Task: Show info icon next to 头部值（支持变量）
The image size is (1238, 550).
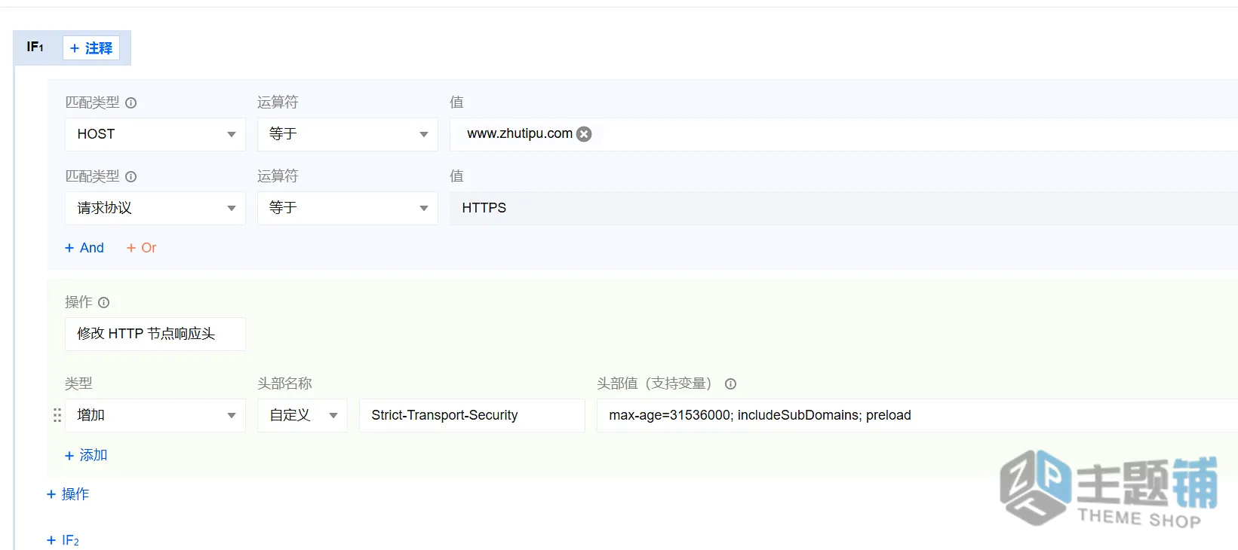Action: point(730,383)
